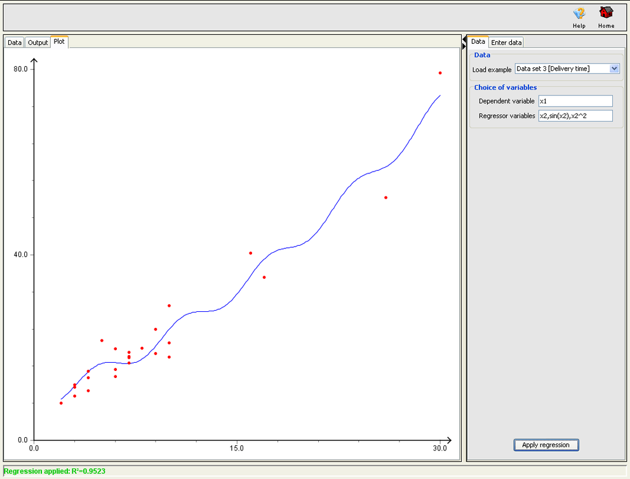This screenshot has height=479, width=630.
Task: Click the R²=0.9523 status message
Action: (53, 471)
